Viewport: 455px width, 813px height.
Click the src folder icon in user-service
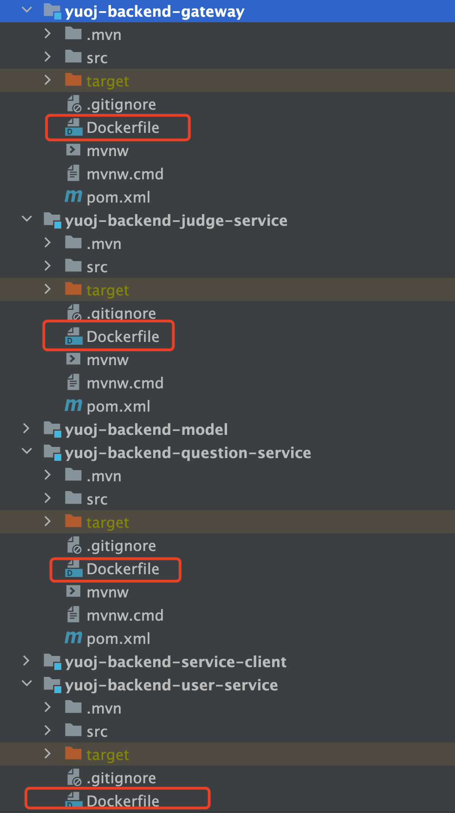click(73, 730)
